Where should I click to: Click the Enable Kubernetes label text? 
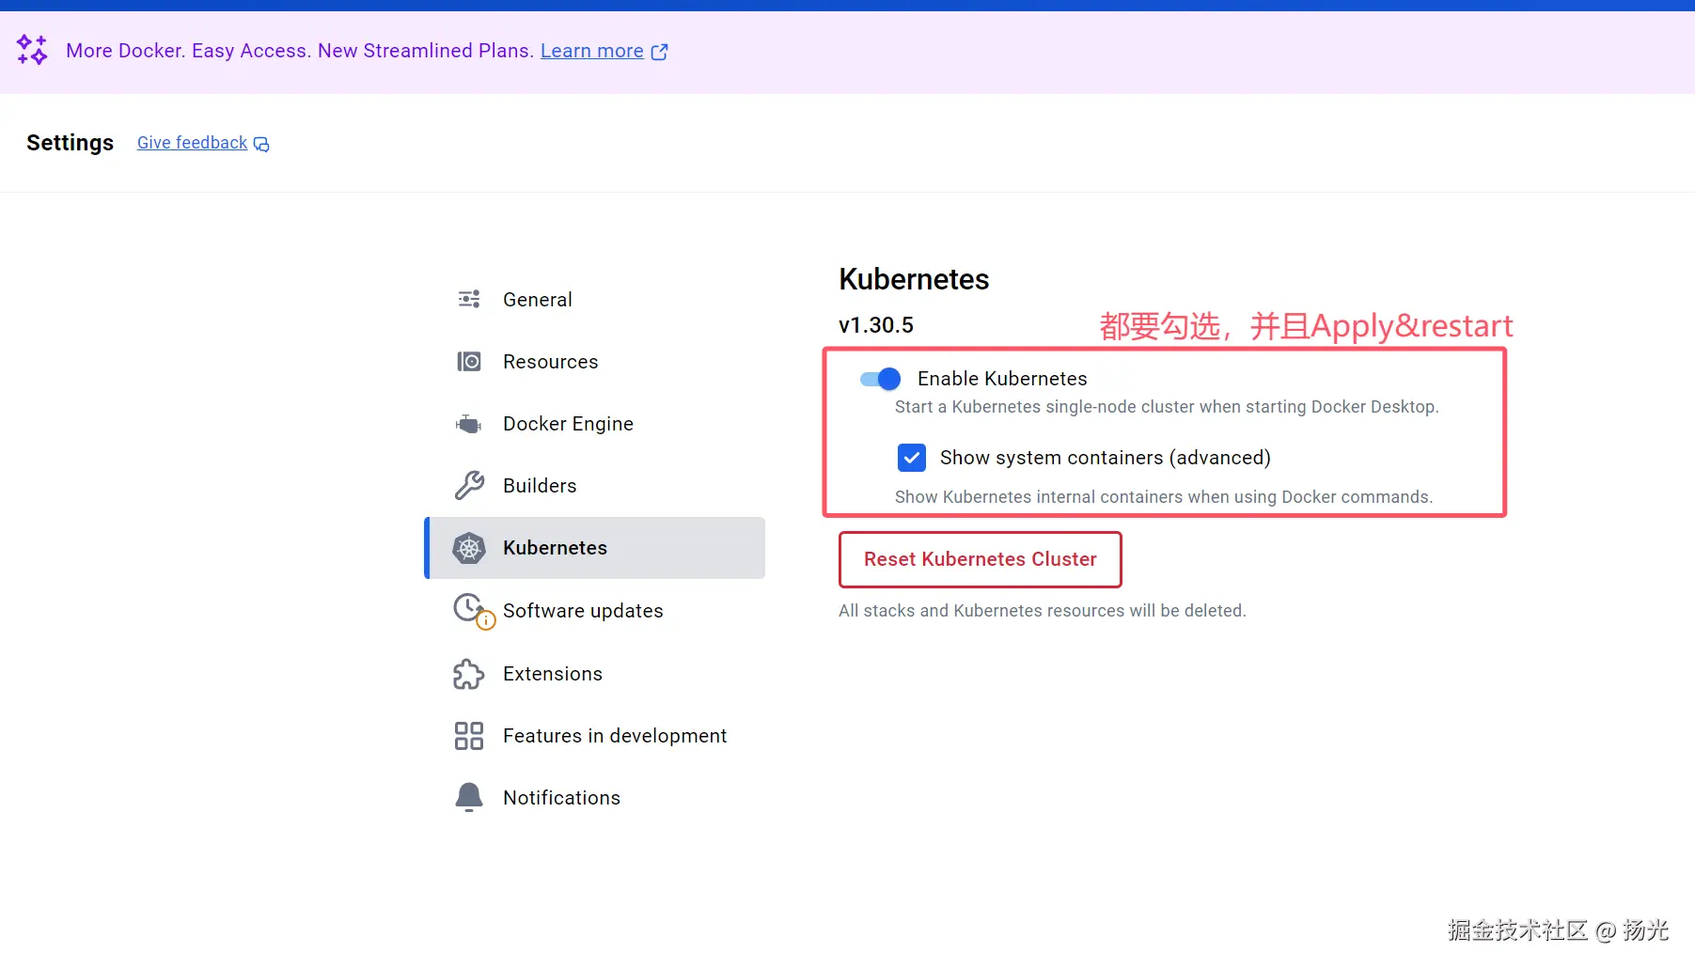point(1002,379)
